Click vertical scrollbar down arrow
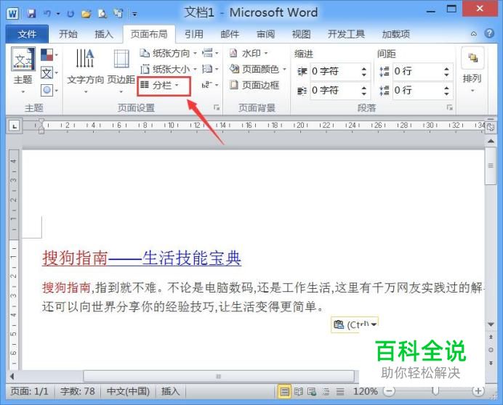This screenshot has height=405, width=503. coord(491,324)
